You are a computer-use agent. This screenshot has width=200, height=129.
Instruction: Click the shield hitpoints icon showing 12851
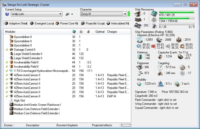pyautogui.click(x=139, y=40)
